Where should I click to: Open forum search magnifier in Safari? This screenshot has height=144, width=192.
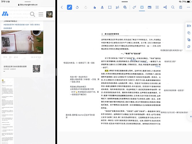[33, 14]
